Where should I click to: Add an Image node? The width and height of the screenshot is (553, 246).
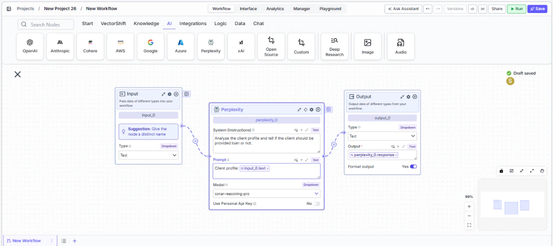367,47
